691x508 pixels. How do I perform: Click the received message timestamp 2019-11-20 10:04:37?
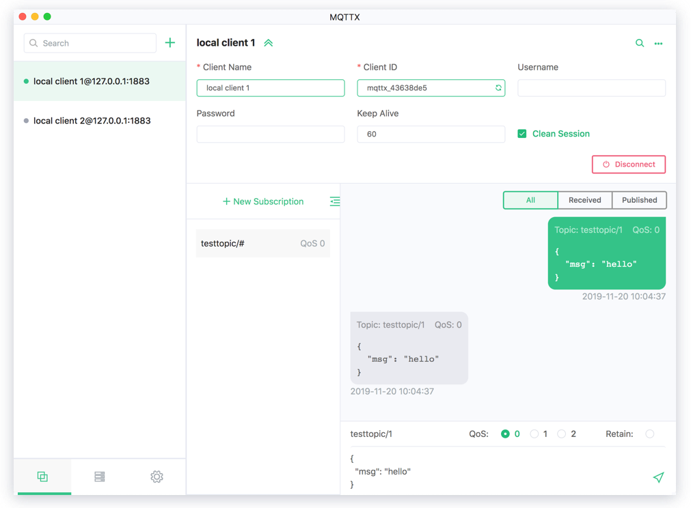point(392,391)
